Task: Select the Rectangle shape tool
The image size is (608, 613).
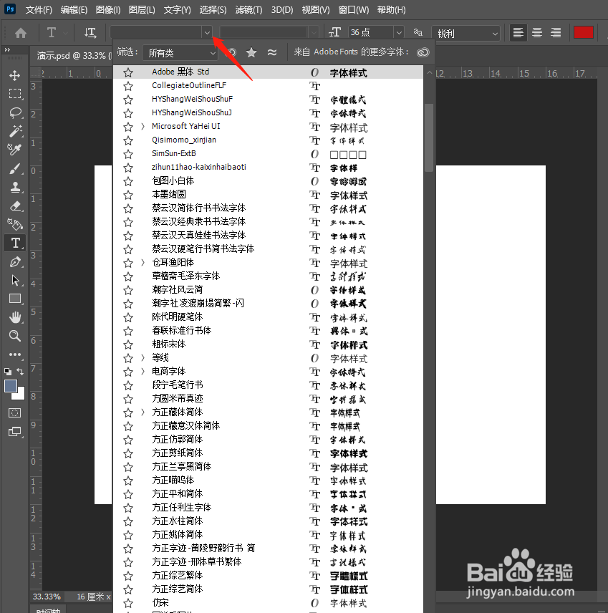Action: [15, 299]
